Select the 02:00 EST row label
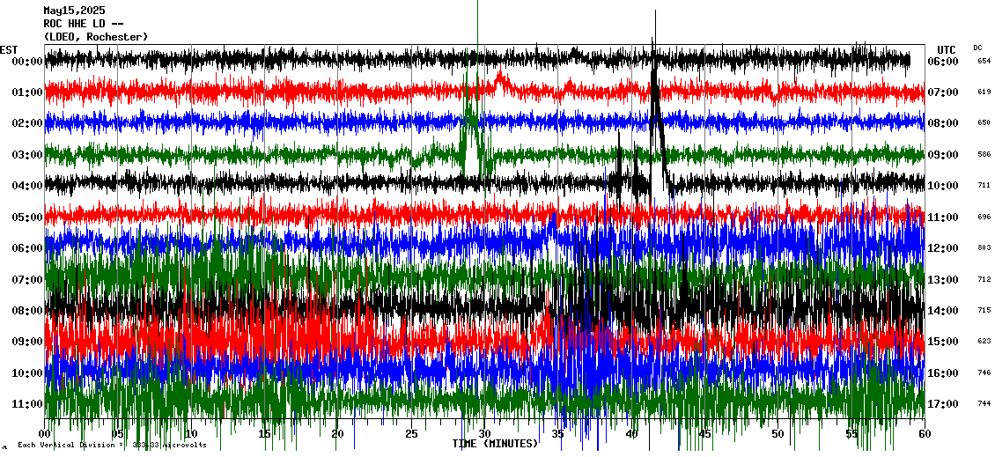 coord(27,123)
